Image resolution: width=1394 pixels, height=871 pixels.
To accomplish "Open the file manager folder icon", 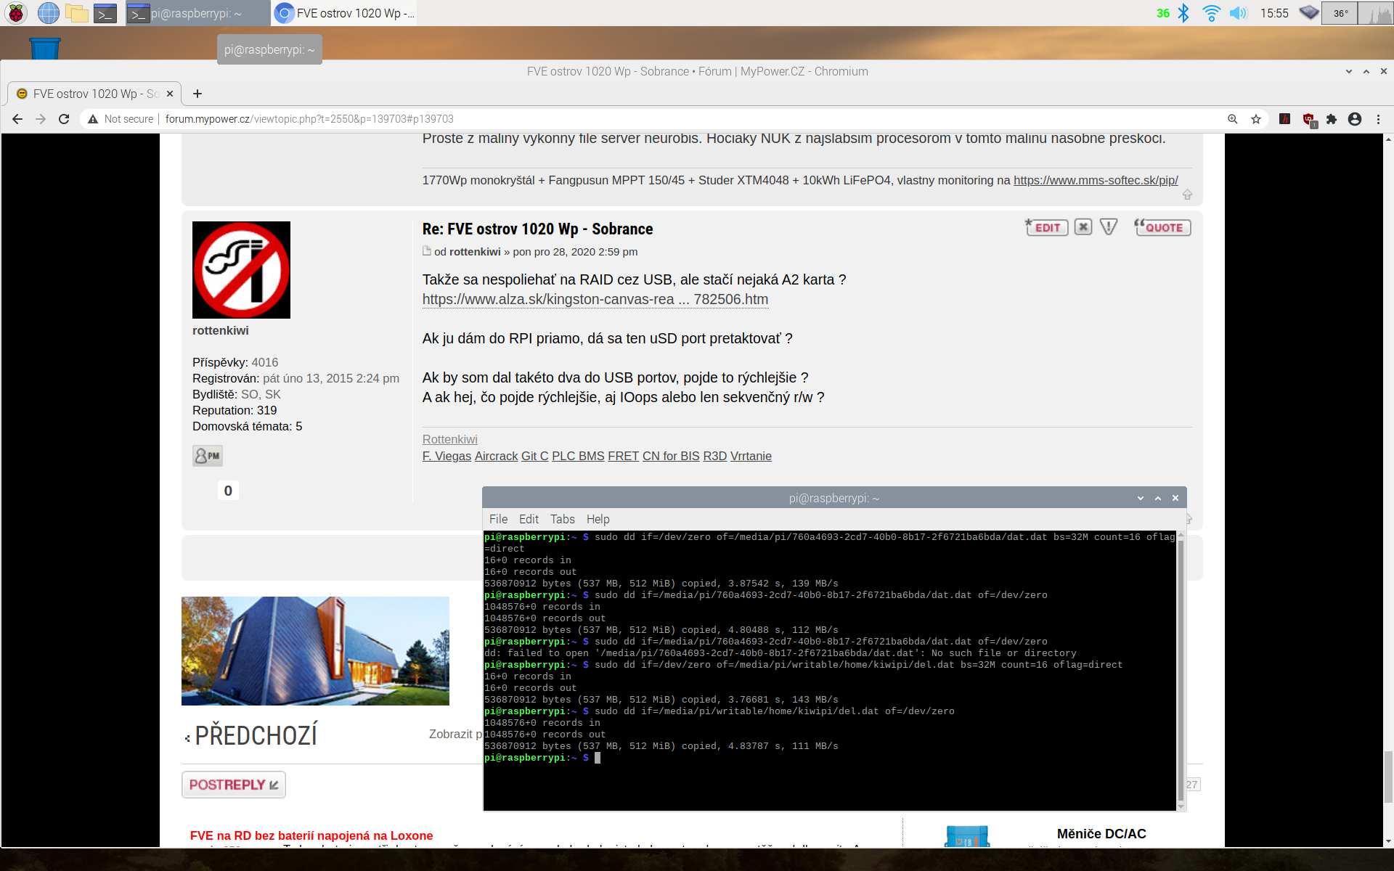I will 76,13.
